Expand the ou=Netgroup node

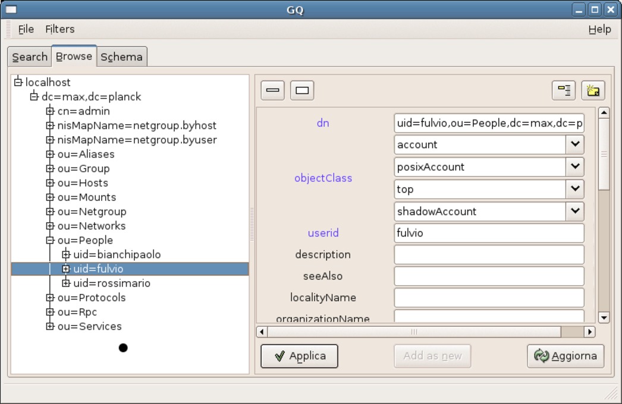(x=50, y=212)
